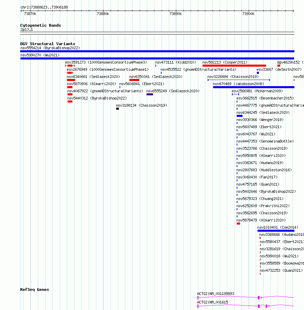304x310 pixels.
Task: Click nsv3562695 (Chaisson2019) label
Action: click(262, 213)
